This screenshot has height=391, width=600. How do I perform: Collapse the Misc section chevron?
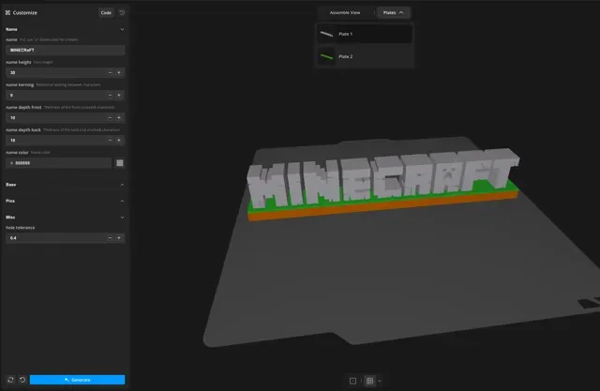[122, 218]
